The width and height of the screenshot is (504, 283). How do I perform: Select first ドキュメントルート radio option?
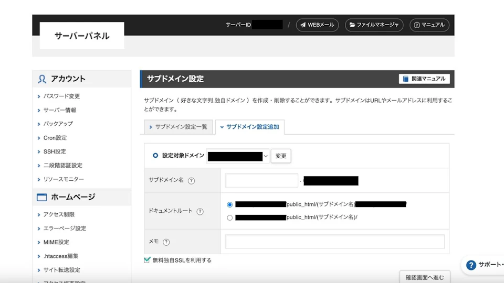pos(229,205)
